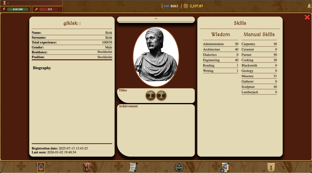The image size is (312, 173).
Task: Select the Reading skill row
Action: pos(221,65)
